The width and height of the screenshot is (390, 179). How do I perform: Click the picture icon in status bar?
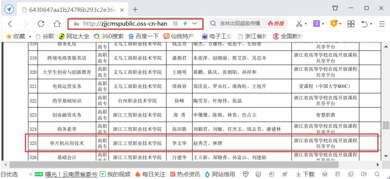coord(258,174)
